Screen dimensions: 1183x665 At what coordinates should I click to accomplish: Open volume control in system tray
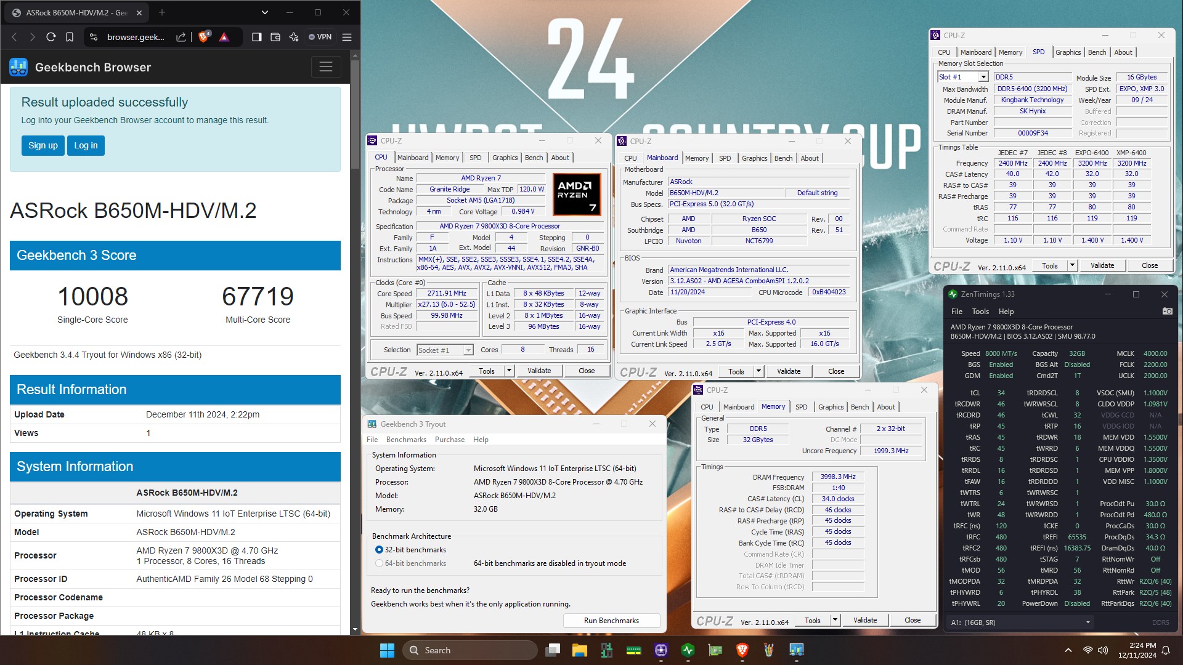coord(1103,650)
